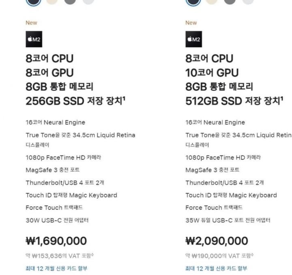
Task: Click the ₩2,090,000 price
Action: 217,241
